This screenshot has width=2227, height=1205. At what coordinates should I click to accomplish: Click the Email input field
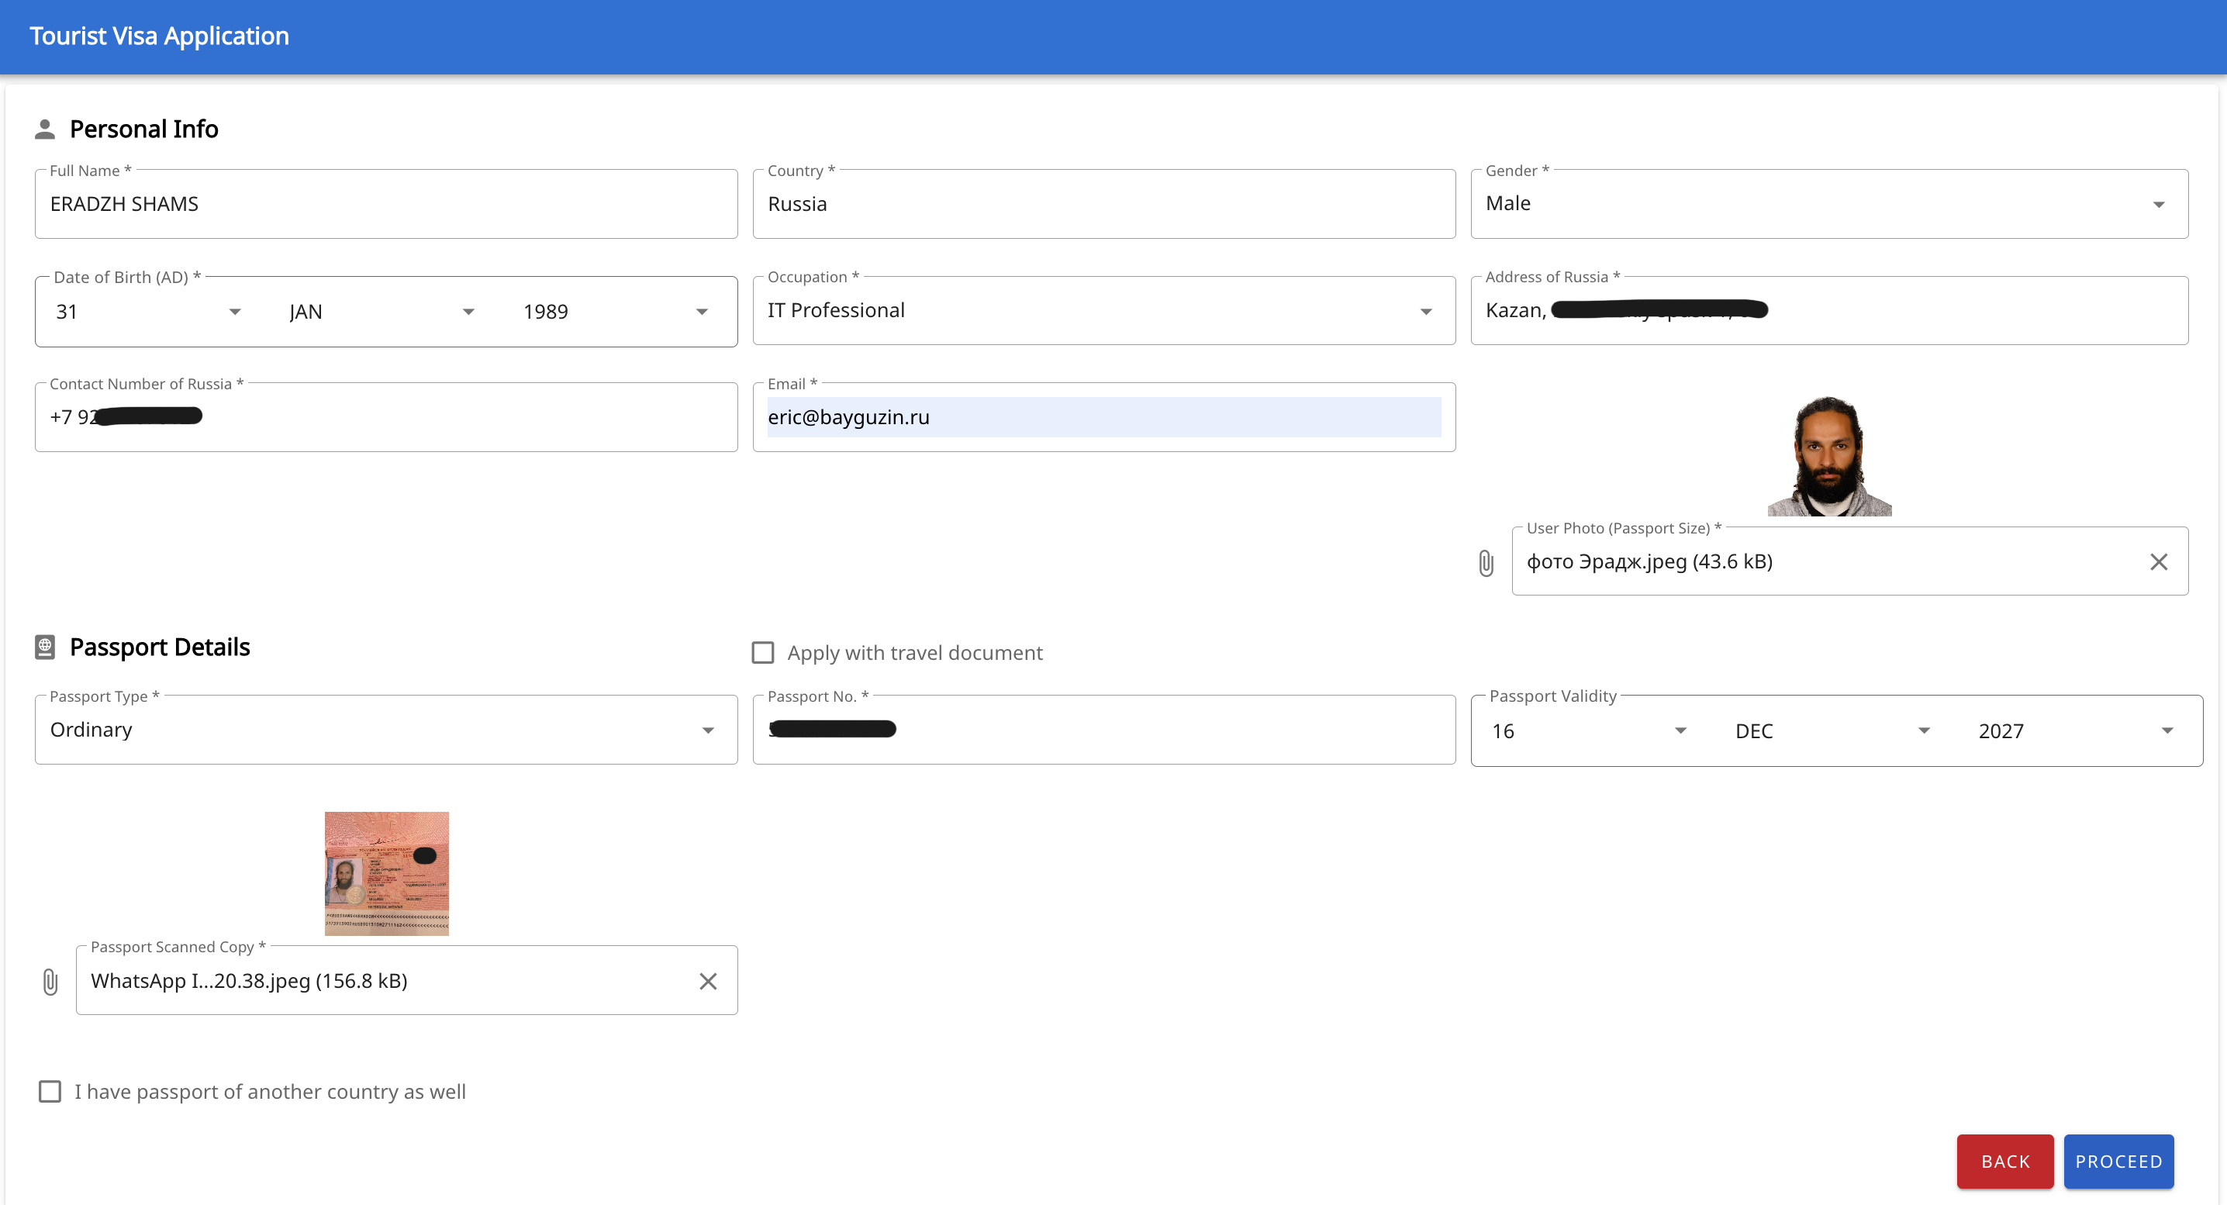coord(1103,417)
